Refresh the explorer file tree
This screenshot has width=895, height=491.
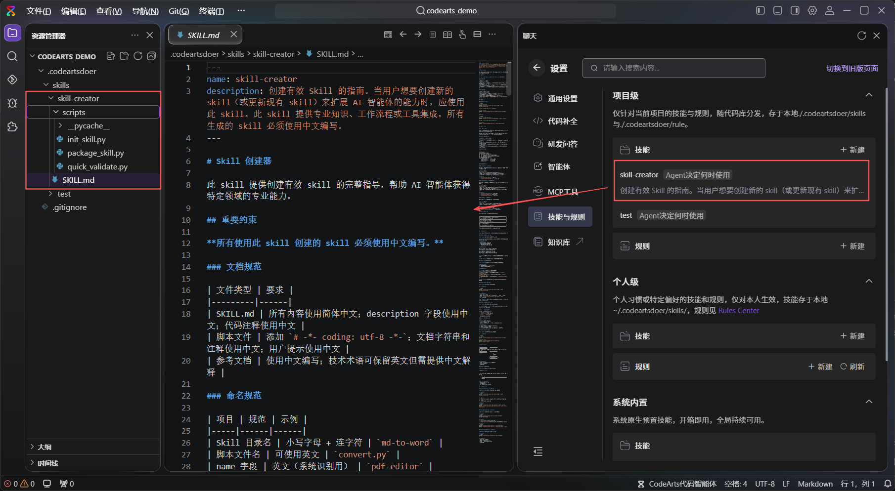pyautogui.click(x=138, y=56)
